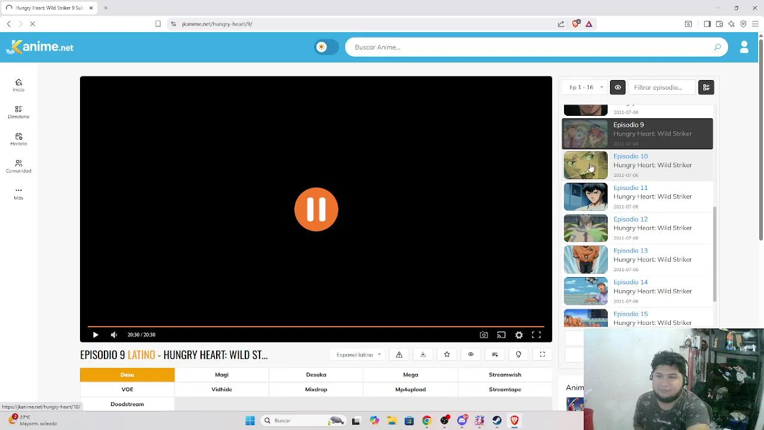Click the player screenshot camera icon
The height and width of the screenshot is (430, 764).
click(484, 335)
